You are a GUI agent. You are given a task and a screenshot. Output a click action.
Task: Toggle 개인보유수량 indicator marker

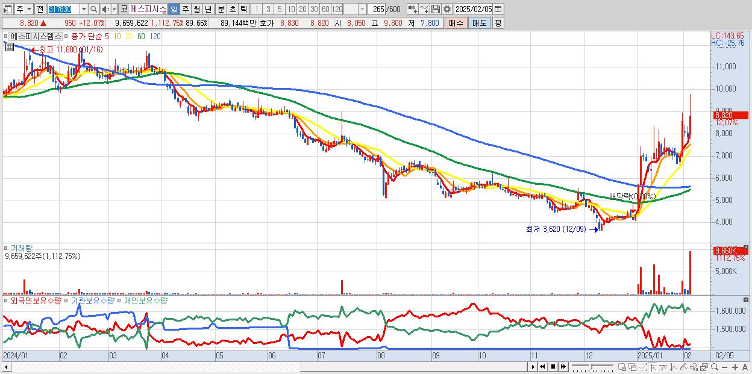click(x=120, y=301)
